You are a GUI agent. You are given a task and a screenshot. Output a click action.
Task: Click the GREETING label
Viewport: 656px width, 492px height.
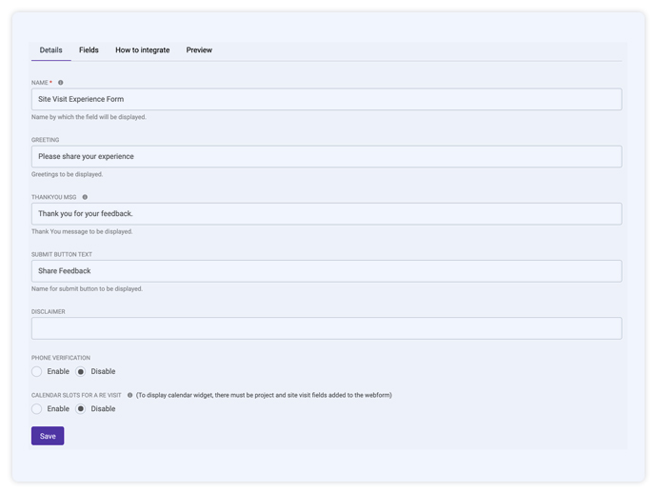(45, 141)
